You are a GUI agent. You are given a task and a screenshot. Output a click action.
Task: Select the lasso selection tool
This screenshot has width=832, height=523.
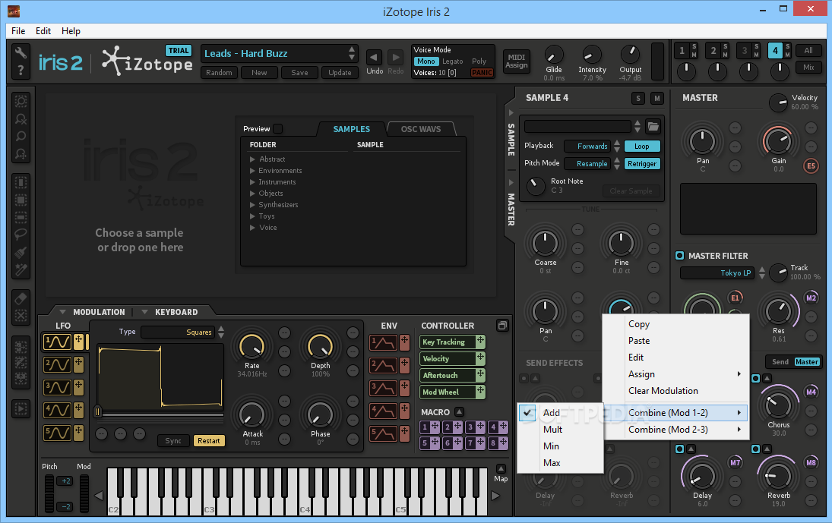21,234
